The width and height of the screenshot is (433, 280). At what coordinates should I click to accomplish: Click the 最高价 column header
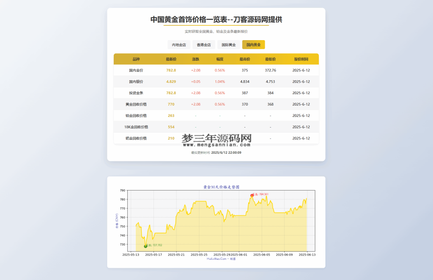pyautogui.click(x=244, y=59)
